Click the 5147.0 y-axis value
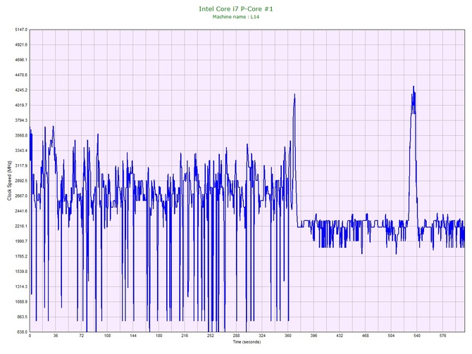The height and width of the screenshot is (354, 472). (x=21, y=30)
